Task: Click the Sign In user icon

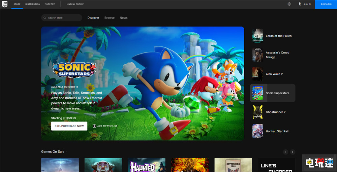Action: pos(300,4)
